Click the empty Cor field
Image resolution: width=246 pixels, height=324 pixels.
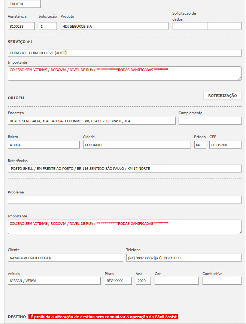pyautogui.click(x=176, y=281)
